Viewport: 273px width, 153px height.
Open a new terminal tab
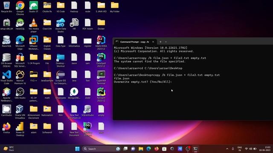click(160, 42)
